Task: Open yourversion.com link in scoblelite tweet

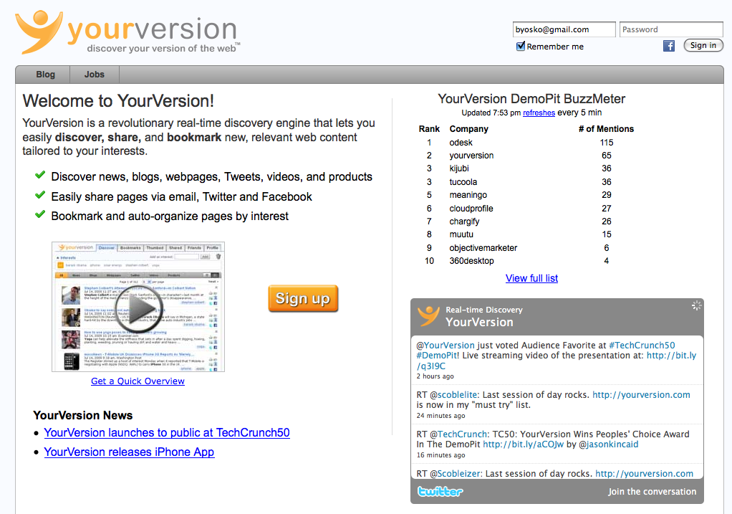Action: pyautogui.click(x=642, y=395)
